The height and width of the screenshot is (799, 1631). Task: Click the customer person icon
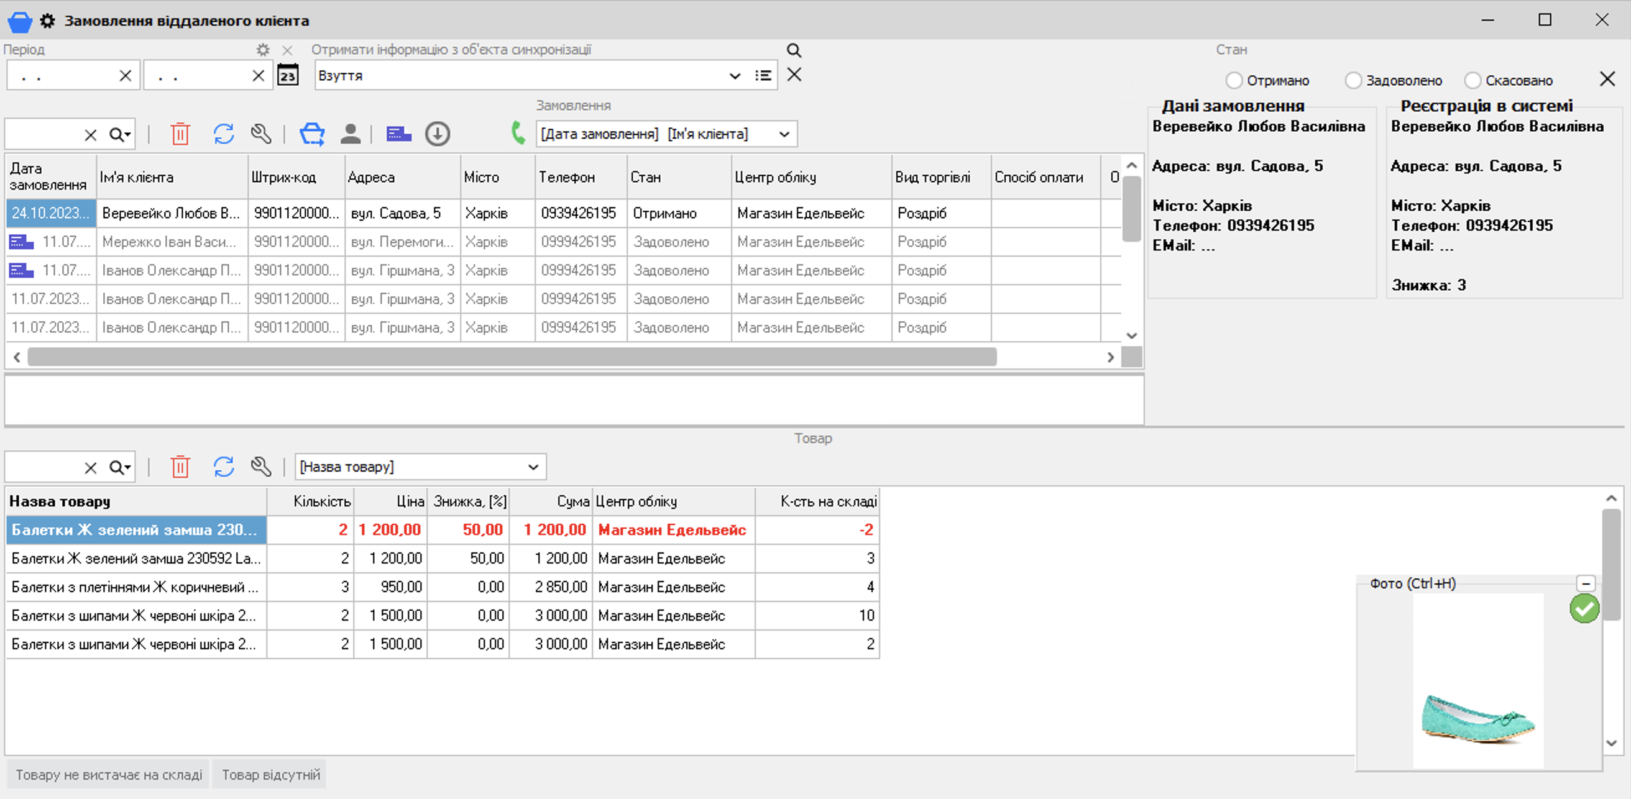coord(350,134)
